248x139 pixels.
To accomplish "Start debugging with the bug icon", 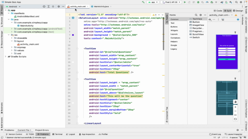I will tap(198, 2).
